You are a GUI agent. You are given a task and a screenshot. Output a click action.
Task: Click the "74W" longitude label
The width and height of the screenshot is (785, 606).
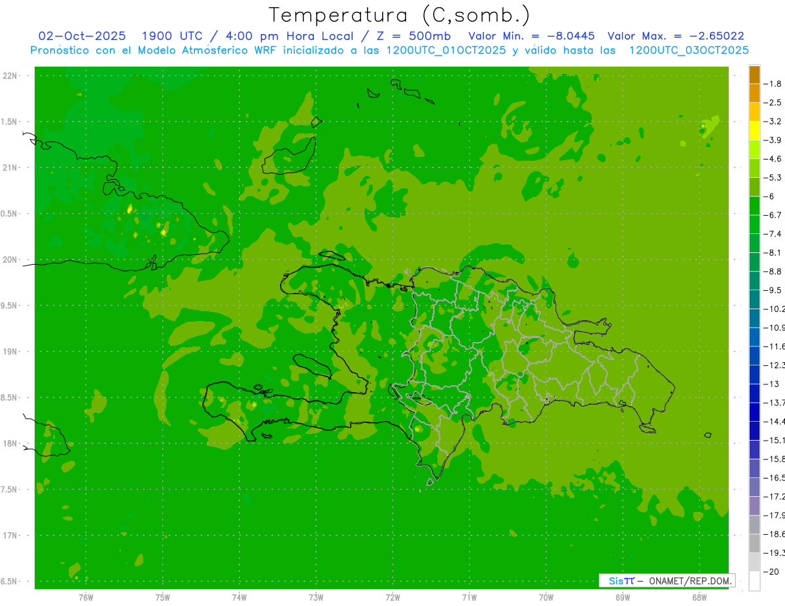tap(239, 598)
